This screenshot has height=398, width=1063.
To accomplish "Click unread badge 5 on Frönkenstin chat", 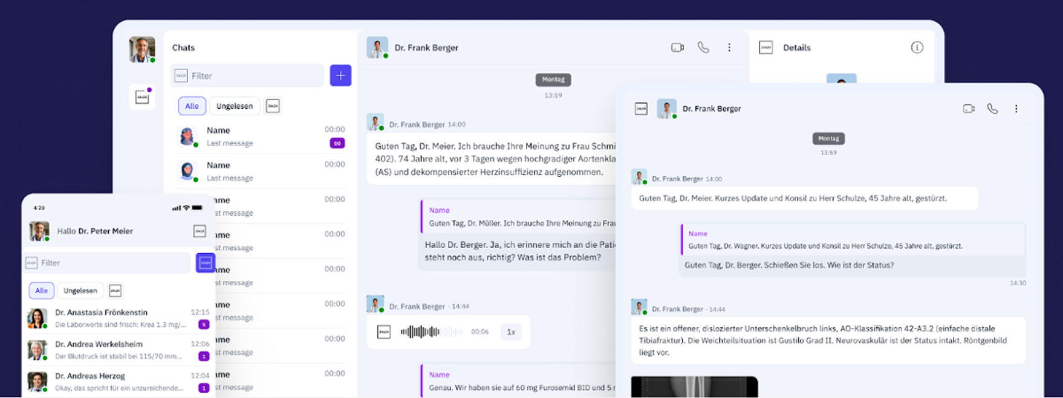I will click(204, 325).
